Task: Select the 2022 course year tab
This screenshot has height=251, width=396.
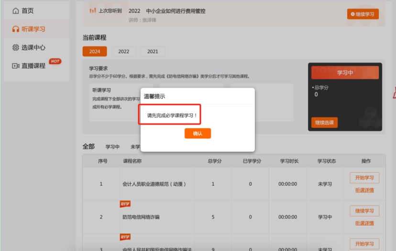Action: [124, 52]
